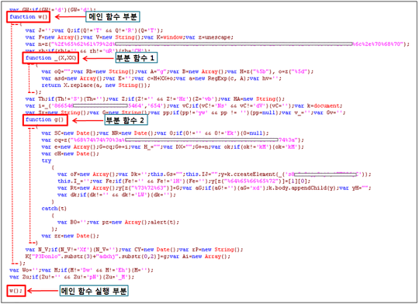The image size is (419, 304).
Task: Click the line starting "var Th;if(Th!='S')"
Action: click(x=155, y=98)
